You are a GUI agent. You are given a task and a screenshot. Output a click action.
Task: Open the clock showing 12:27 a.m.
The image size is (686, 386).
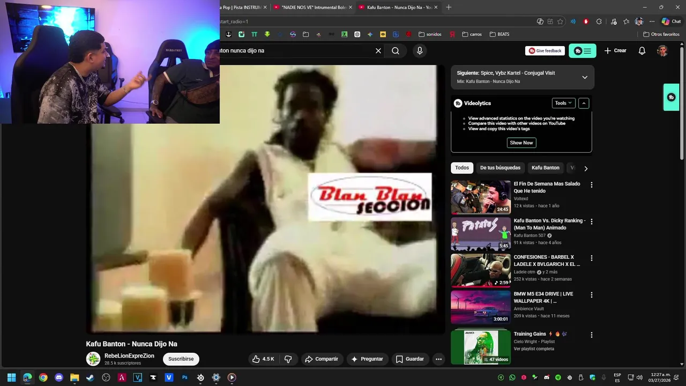[x=660, y=377]
